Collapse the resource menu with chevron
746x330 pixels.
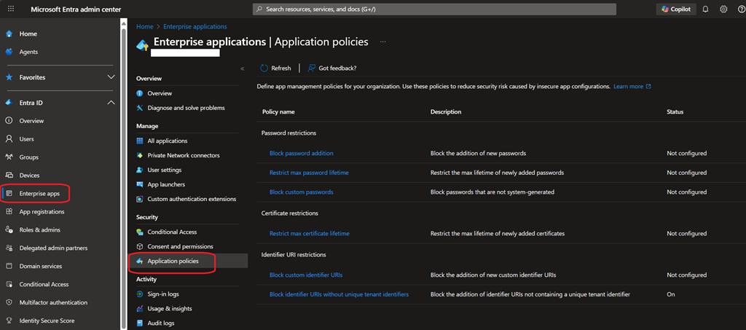click(243, 68)
